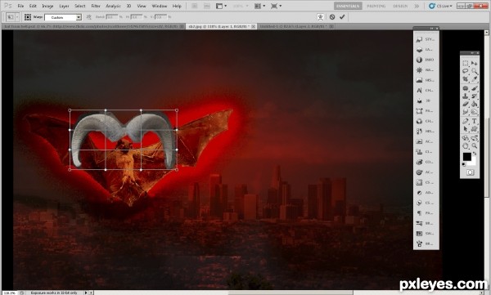Open the Info panel icon
491x295 pixels.
click(419, 60)
